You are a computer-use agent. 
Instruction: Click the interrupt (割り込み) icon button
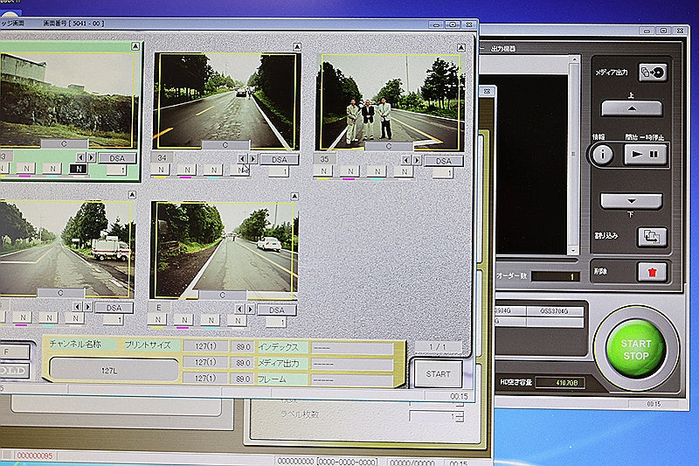click(x=652, y=236)
